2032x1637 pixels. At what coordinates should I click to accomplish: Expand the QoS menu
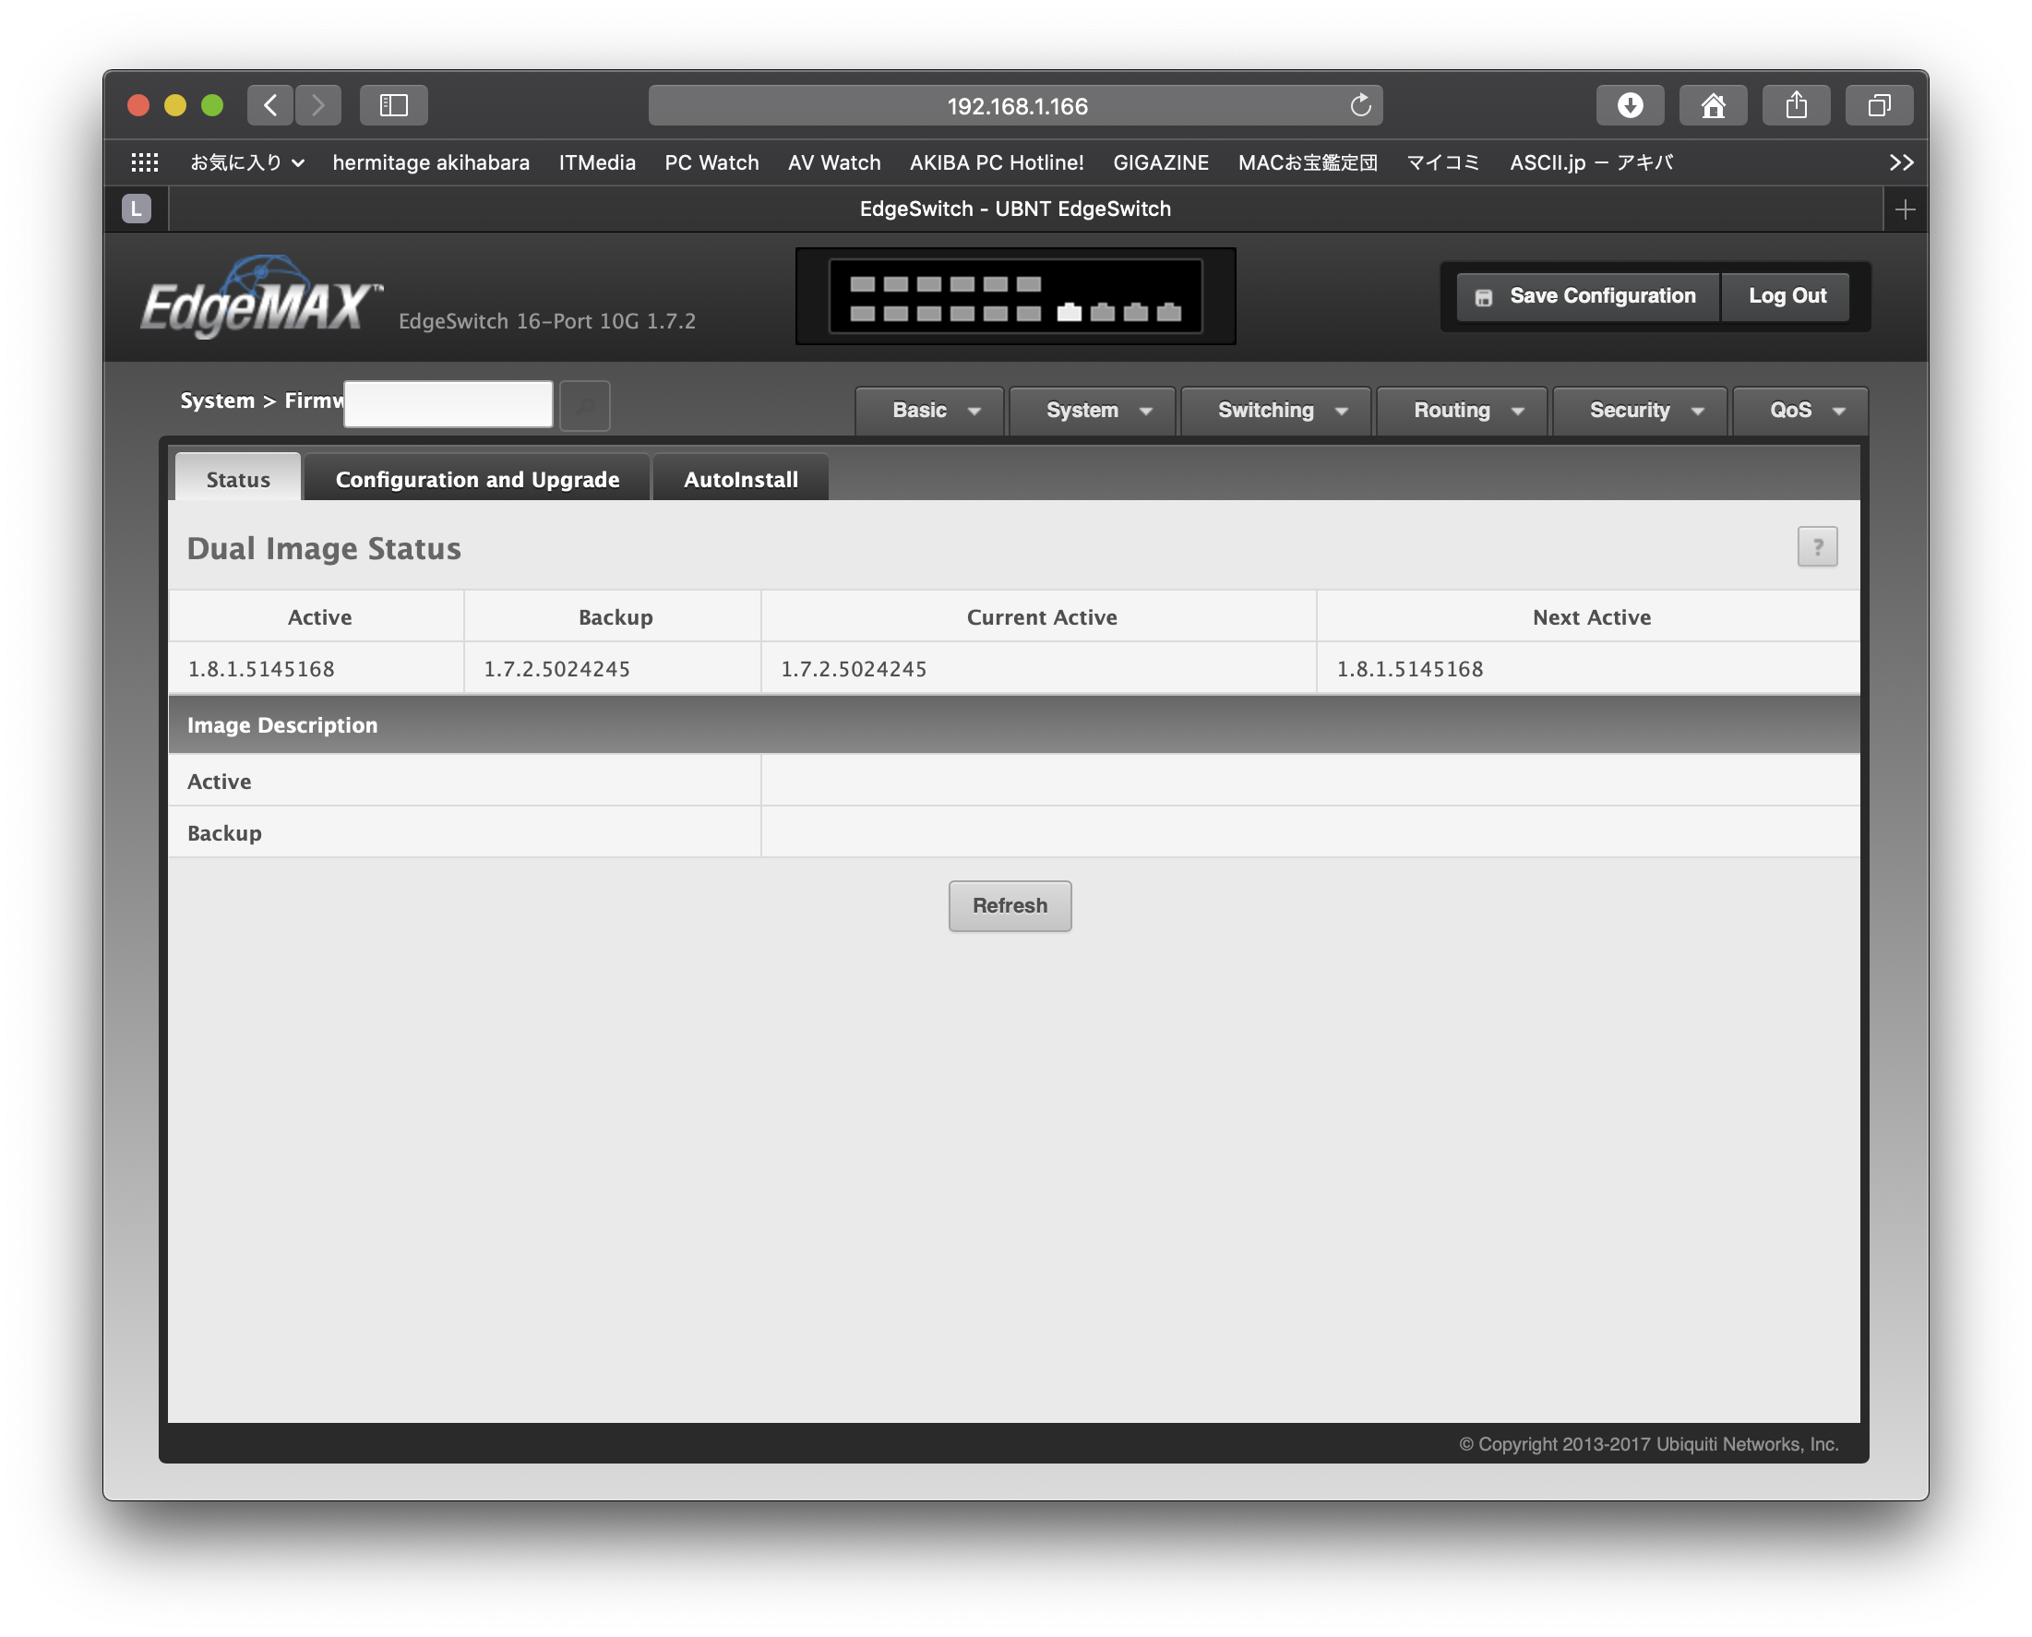[x=1799, y=411]
